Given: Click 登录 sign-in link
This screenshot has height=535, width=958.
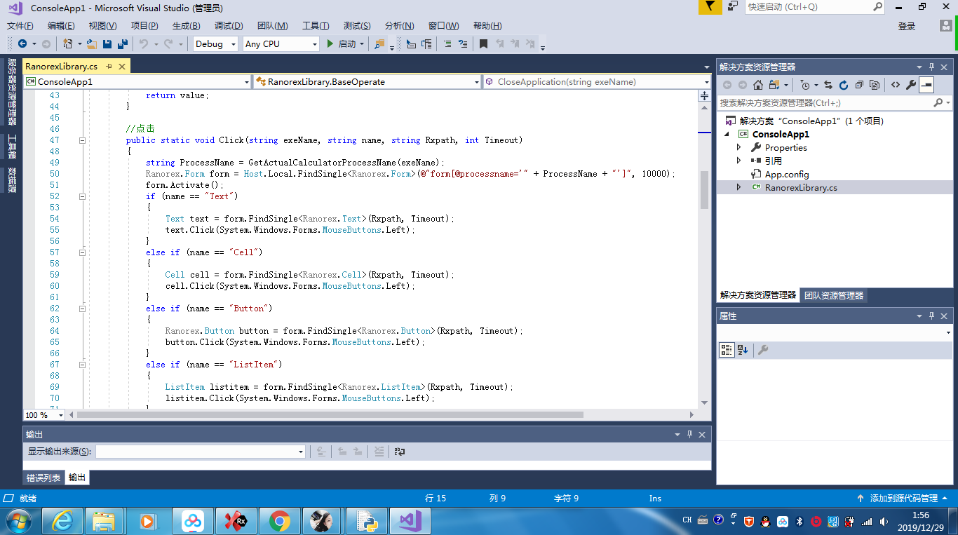Looking at the screenshot, I should click(x=907, y=26).
